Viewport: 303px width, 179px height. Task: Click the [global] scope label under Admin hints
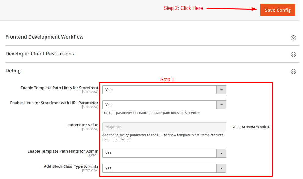point(93,155)
